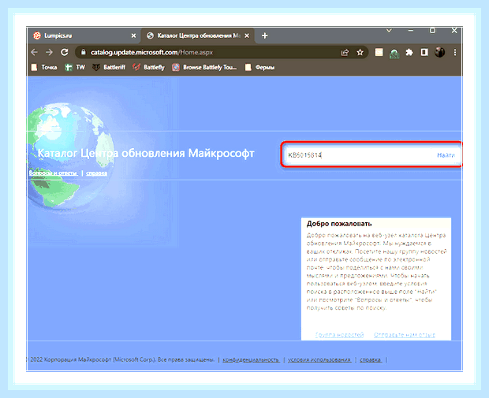
Task: Open the extensions puzzle icon
Action: click(x=409, y=52)
